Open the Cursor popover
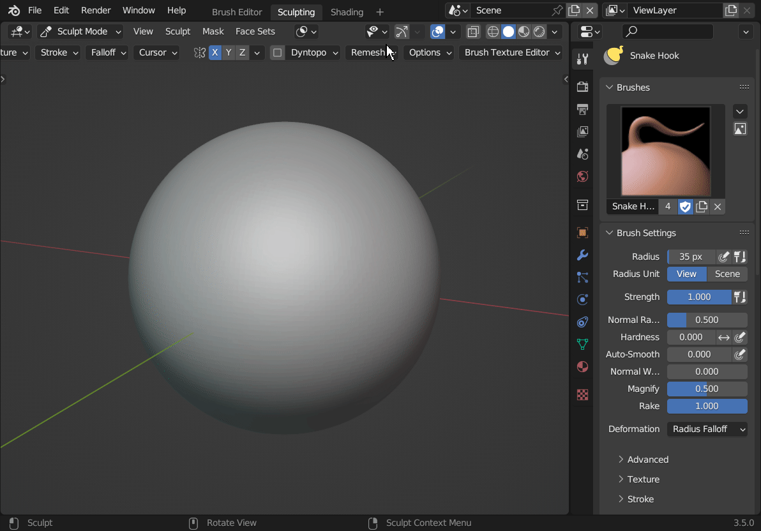761x531 pixels. pos(156,52)
